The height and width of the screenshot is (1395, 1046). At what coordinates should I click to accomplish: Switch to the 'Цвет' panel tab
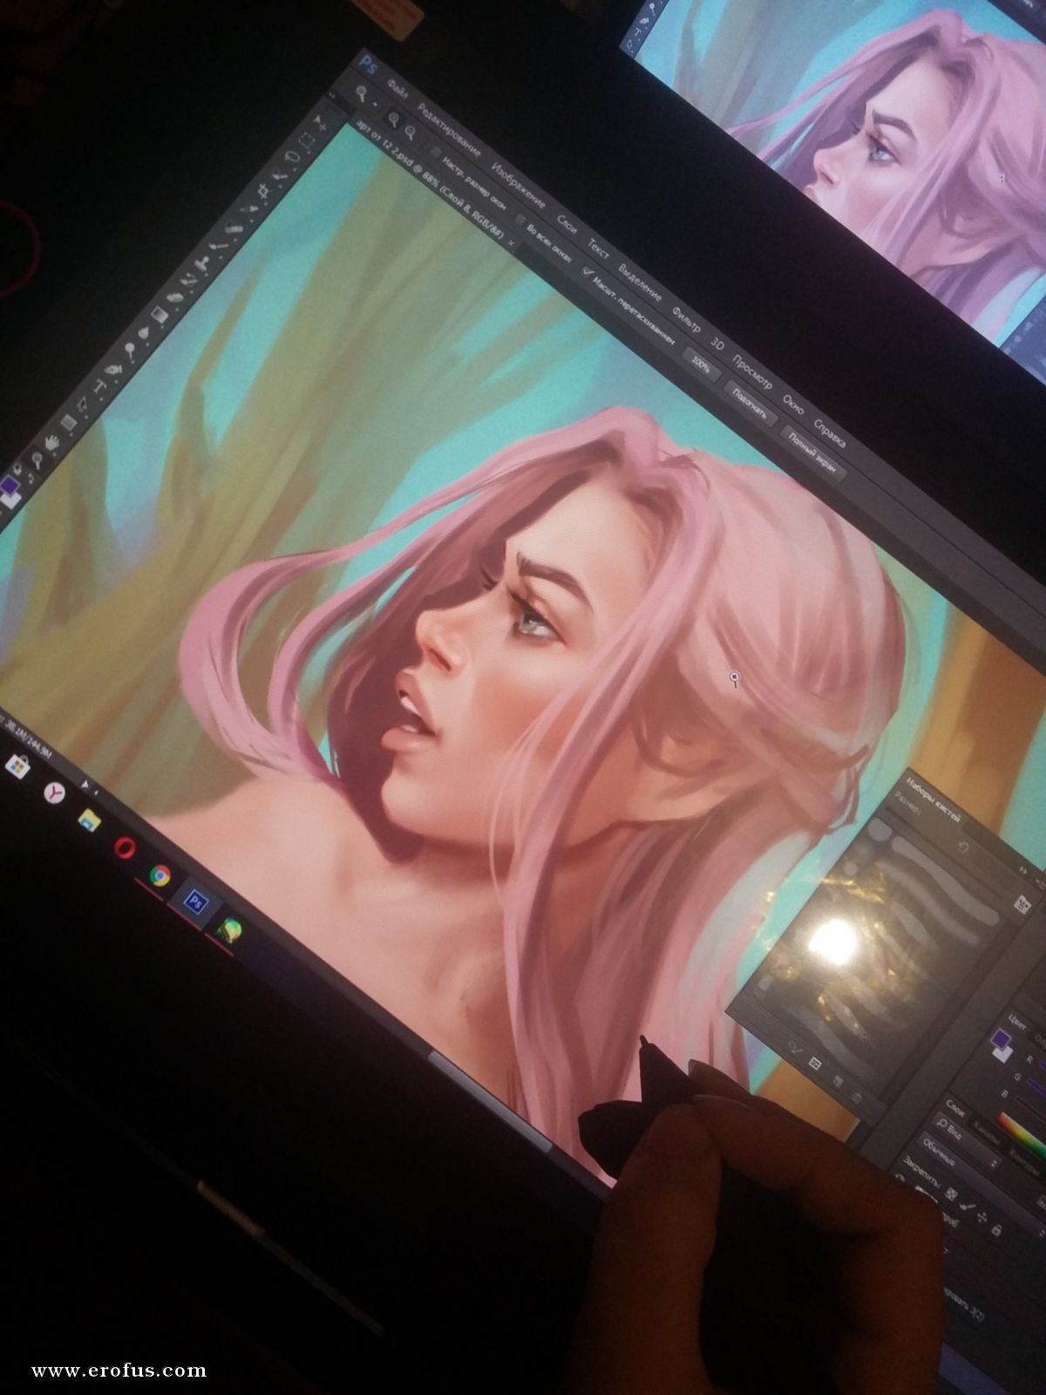(1015, 1020)
